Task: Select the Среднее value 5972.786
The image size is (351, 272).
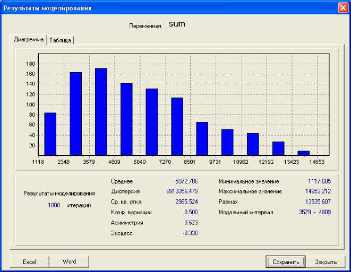Action: point(186,181)
